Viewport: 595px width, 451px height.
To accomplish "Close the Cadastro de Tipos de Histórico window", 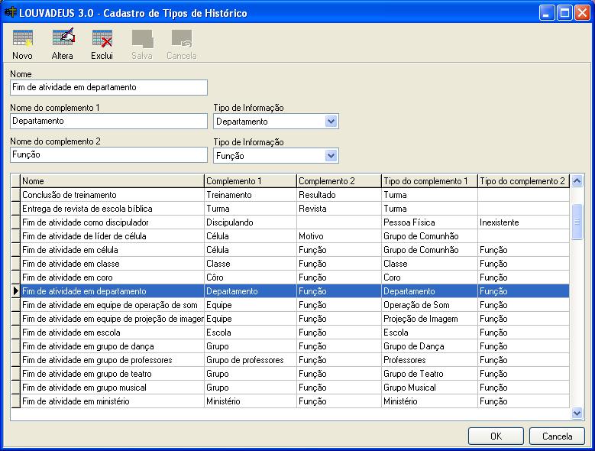I will click(x=582, y=13).
